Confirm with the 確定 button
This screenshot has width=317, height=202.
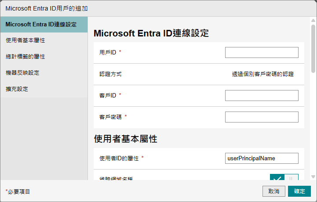click(x=299, y=191)
